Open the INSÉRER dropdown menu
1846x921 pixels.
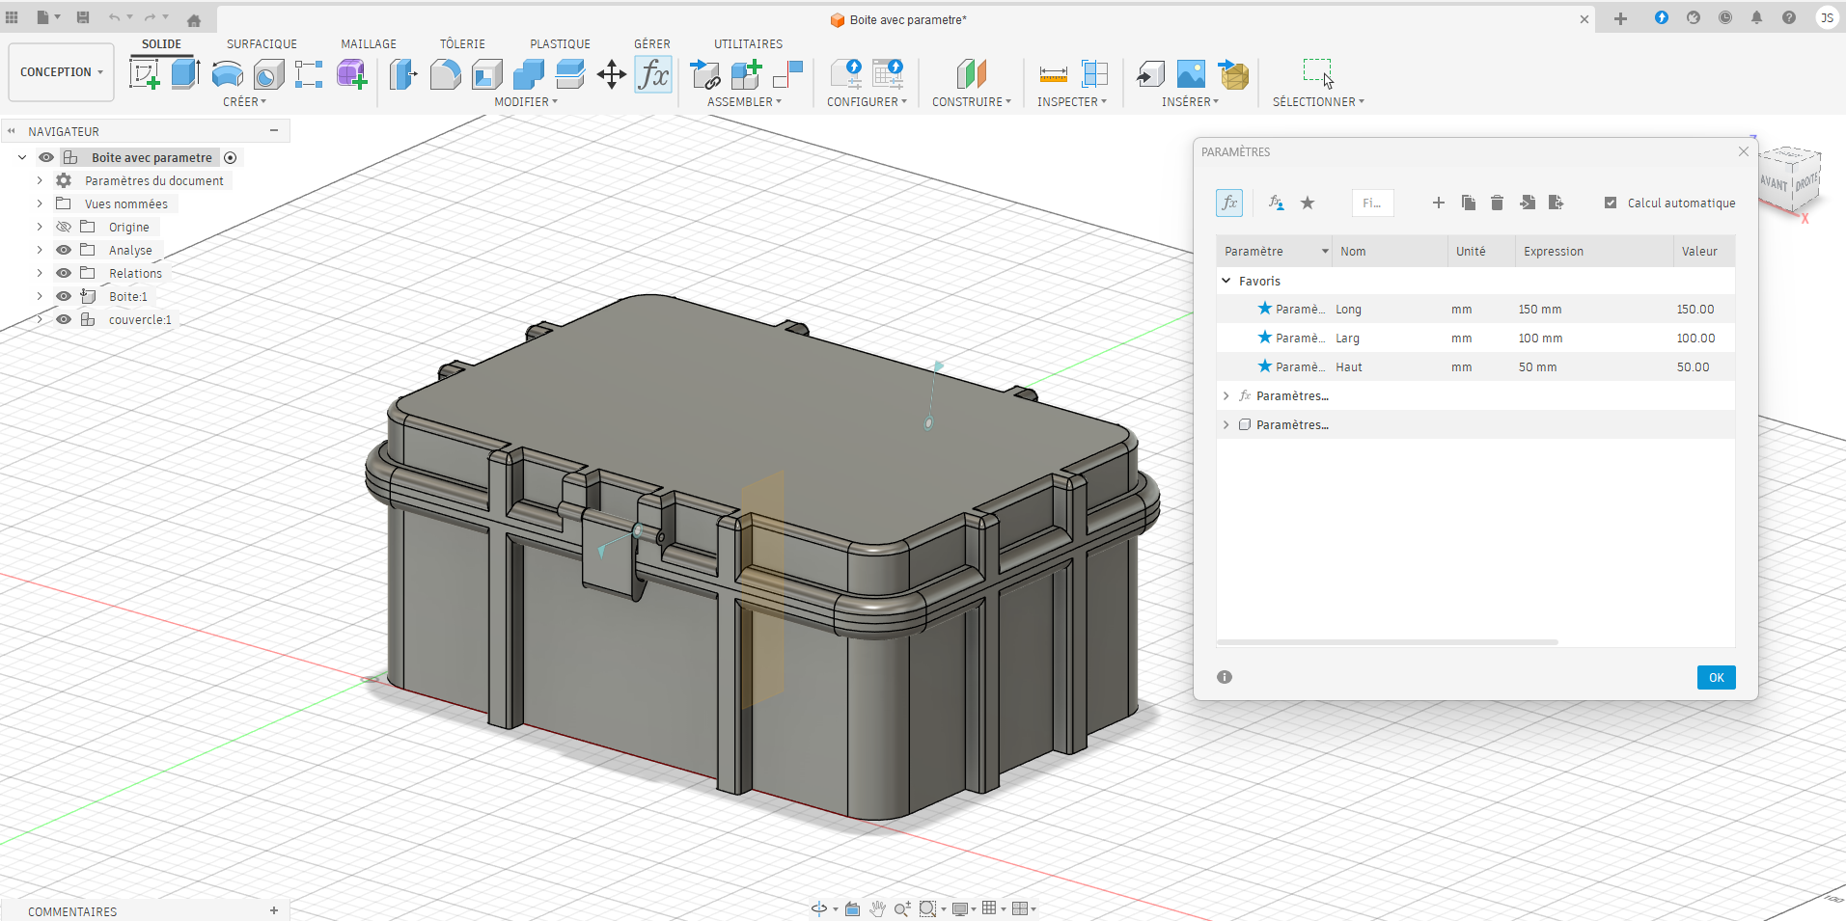click(1190, 101)
